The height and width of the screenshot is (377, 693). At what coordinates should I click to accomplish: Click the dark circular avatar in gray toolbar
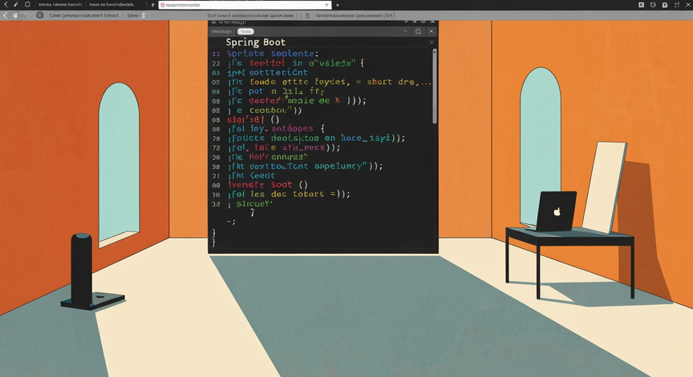[x=40, y=15]
